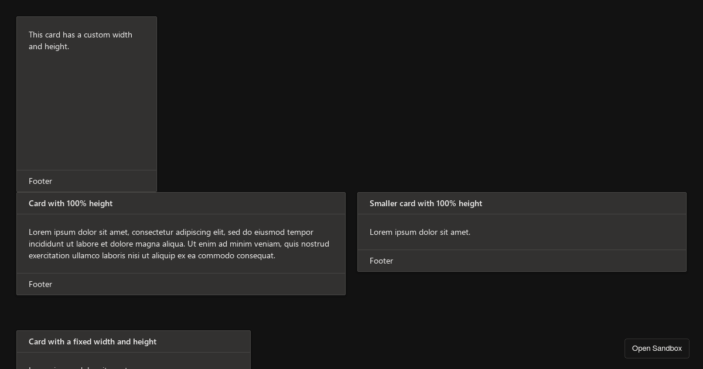Click "Lorem ipsum dolor sit amet." in the smaller card
703x369 pixels.
point(420,232)
